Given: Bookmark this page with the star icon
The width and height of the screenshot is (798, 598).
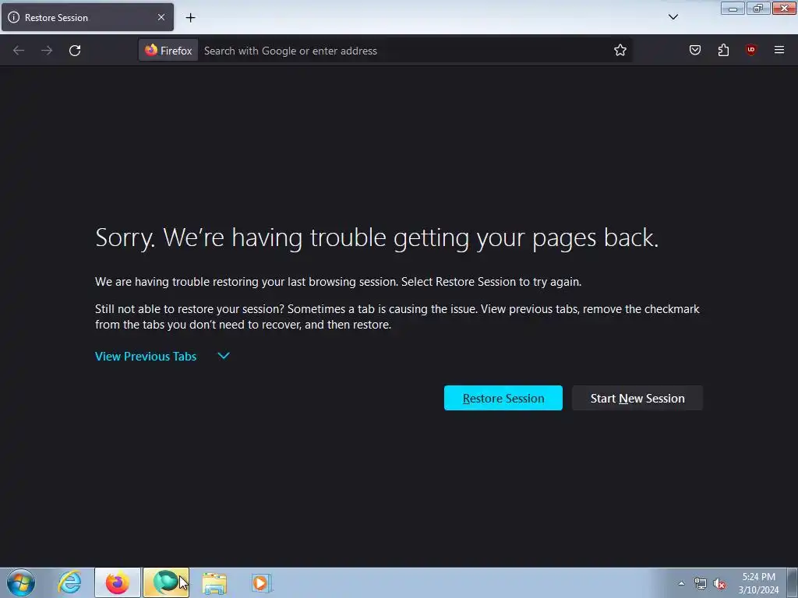Looking at the screenshot, I should pos(620,51).
